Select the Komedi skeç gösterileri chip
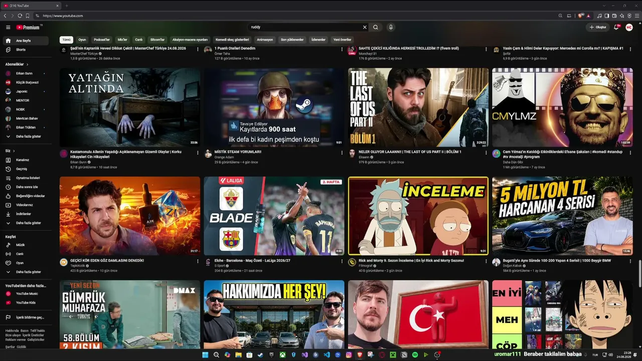Viewport: 642px width, 361px height. point(232,40)
